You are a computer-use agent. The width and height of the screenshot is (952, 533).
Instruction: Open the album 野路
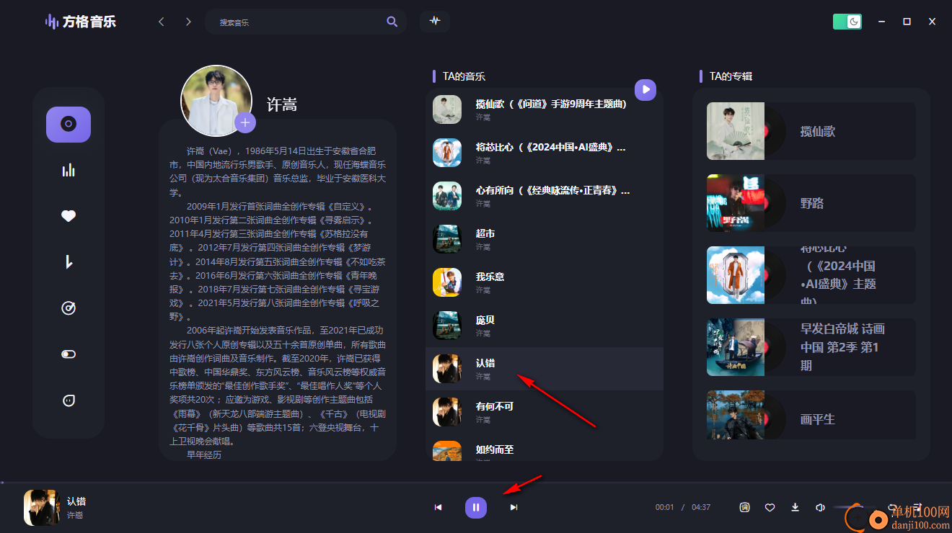point(811,203)
